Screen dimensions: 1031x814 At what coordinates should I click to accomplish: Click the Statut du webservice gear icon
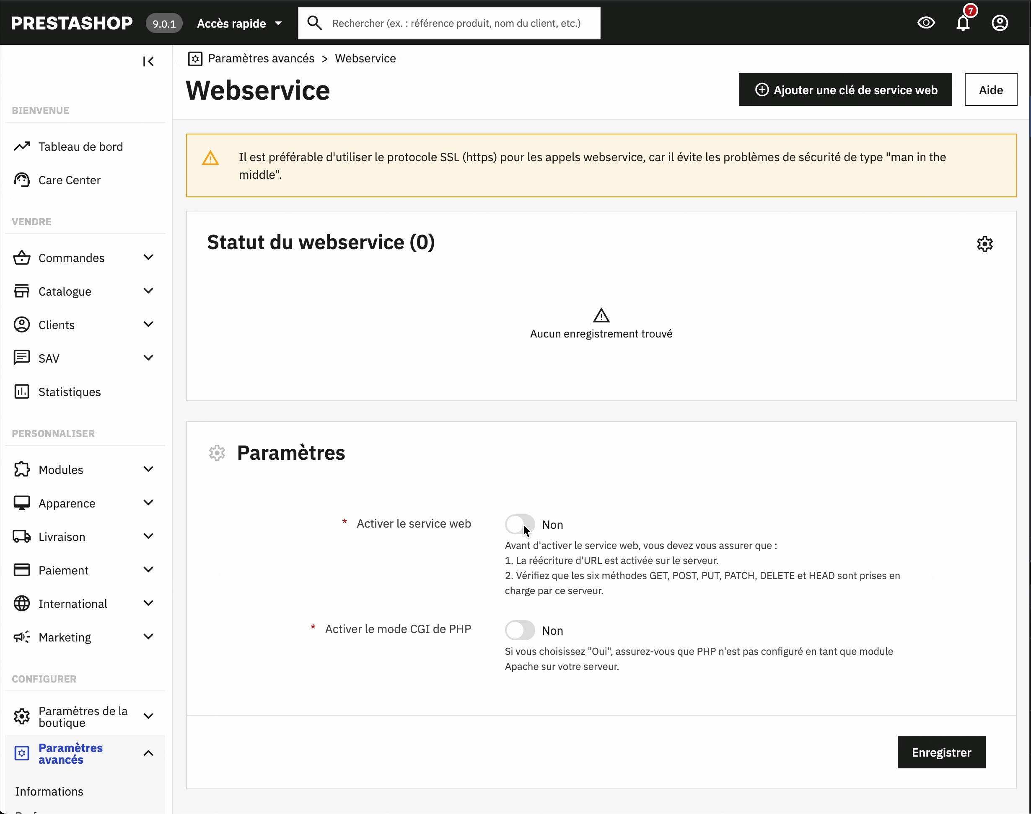click(985, 244)
